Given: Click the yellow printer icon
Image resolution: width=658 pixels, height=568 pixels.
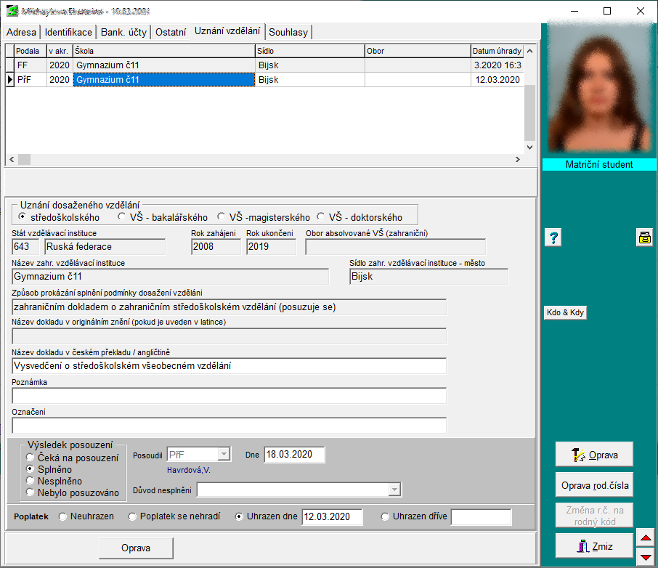Looking at the screenshot, I should (644, 238).
